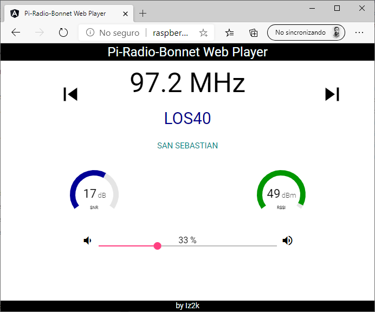Viewport: 375px width, 312px height.
Task: Click the 'No sincronizando' profile button
Action: 306,32
